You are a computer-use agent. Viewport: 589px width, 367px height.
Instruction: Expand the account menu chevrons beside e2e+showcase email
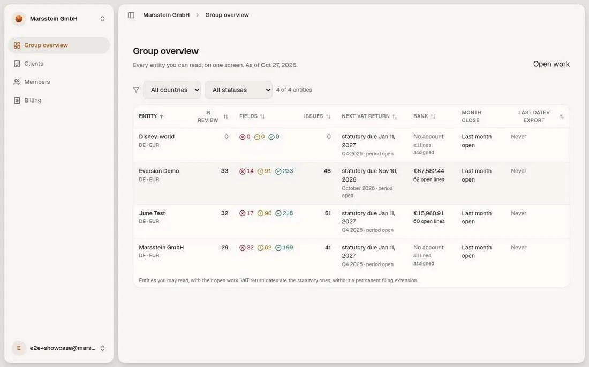[103, 348]
